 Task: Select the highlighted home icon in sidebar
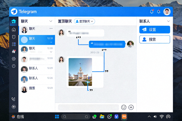[14, 21]
